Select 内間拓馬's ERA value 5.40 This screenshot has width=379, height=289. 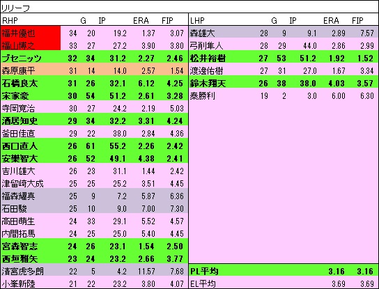click(148, 234)
